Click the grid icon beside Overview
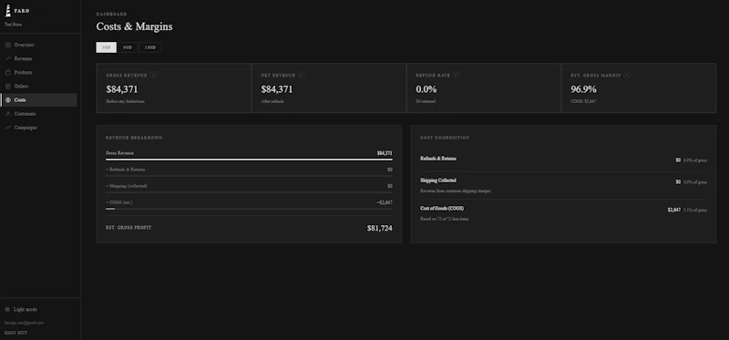This screenshot has width=729, height=340. [8, 45]
